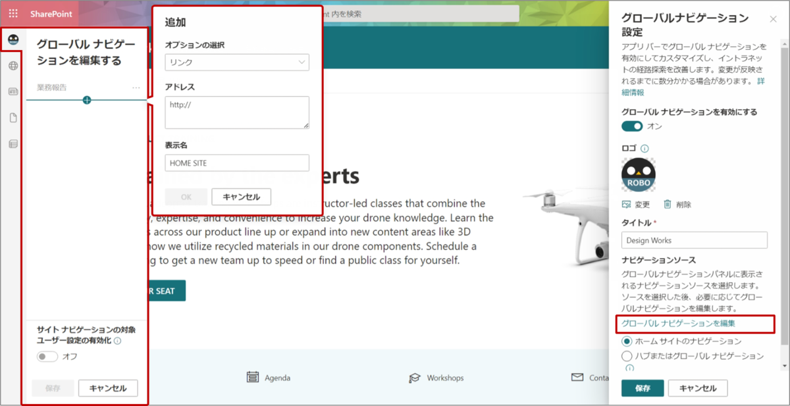Screen dimensions: 790x406
Task: Click the タイトル Design Works field
Action: coord(695,240)
